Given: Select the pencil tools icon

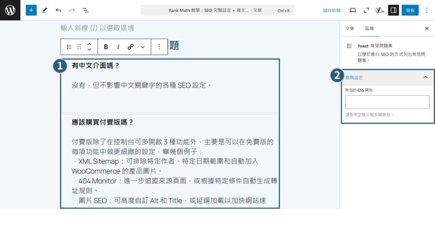Looking at the screenshot, I should point(45,10).
